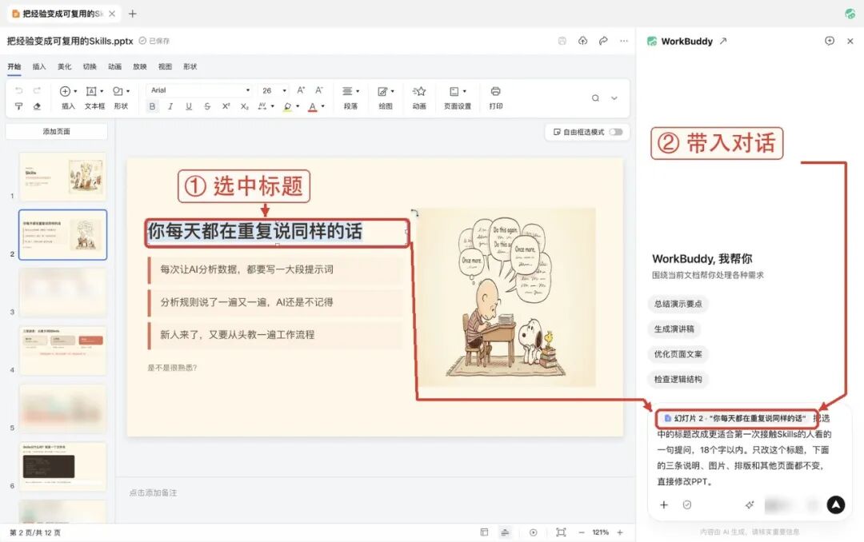This screenshot has height=542, width=864.
Task: Increase font size with A+ icon
Action: [301, 90]
